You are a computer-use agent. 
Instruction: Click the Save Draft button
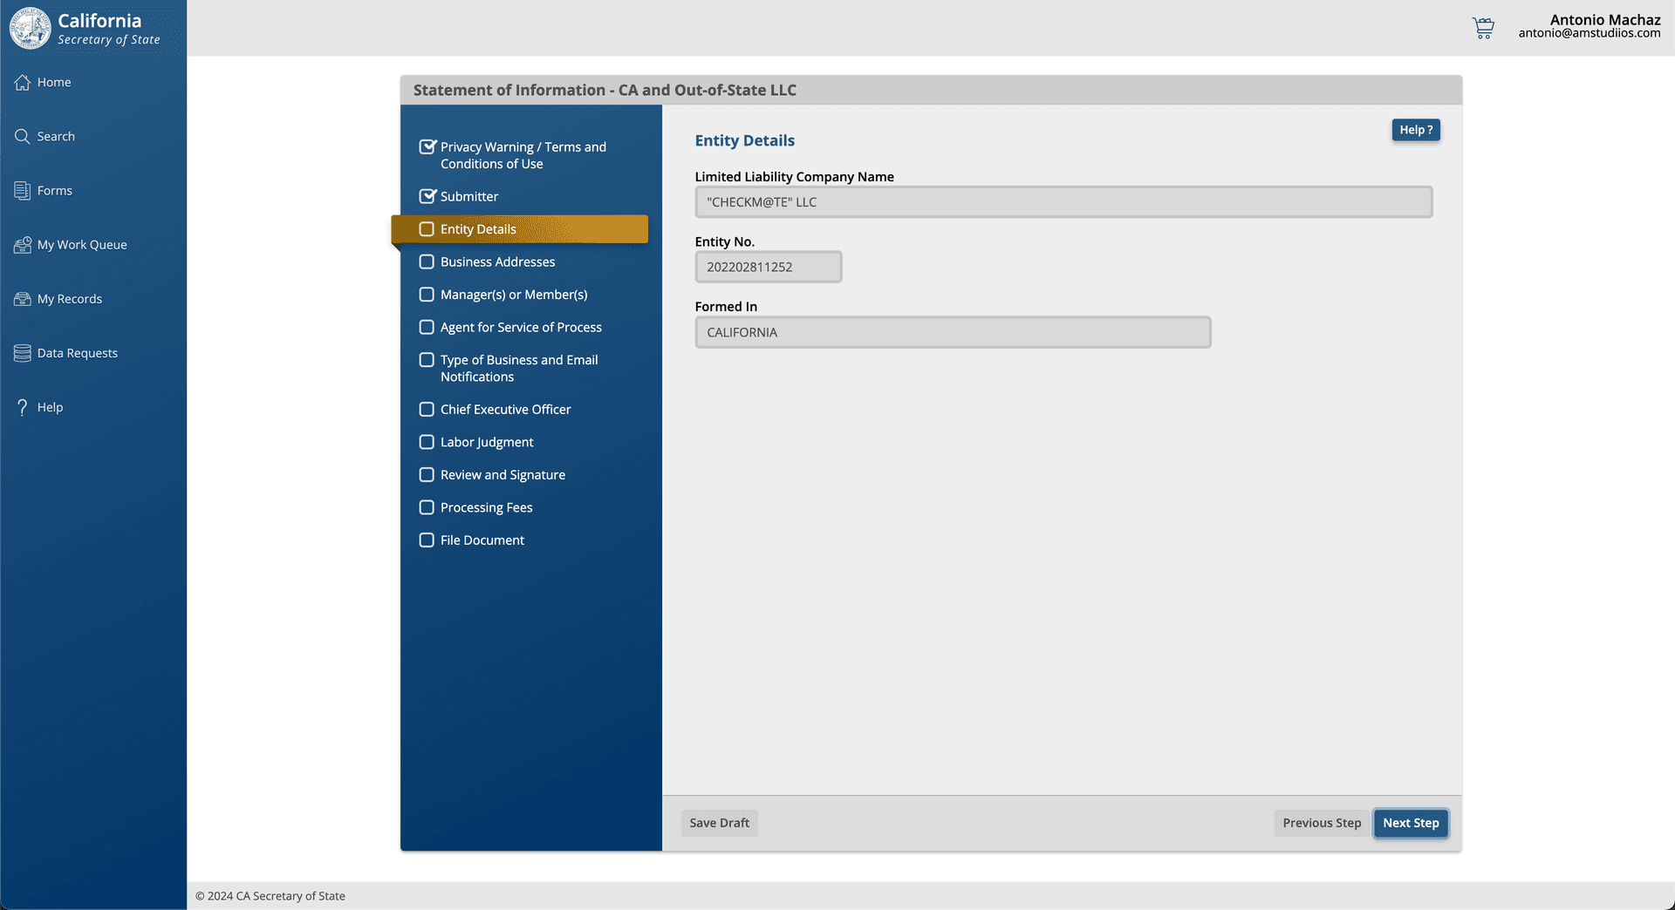tap(719, 823)
